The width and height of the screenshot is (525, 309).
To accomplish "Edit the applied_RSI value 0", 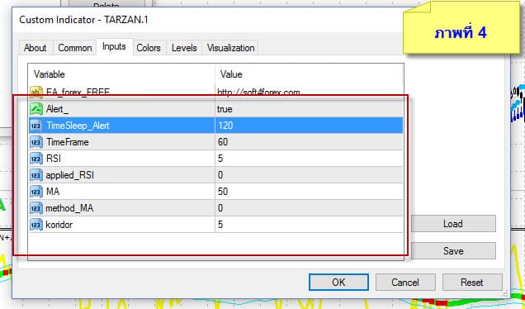I will 309,175.
